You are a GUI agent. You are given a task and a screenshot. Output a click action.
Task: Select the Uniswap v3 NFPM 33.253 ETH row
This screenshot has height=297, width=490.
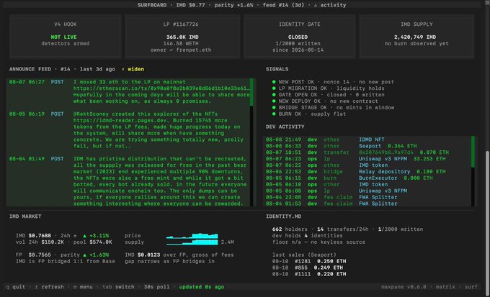point(367,159)
